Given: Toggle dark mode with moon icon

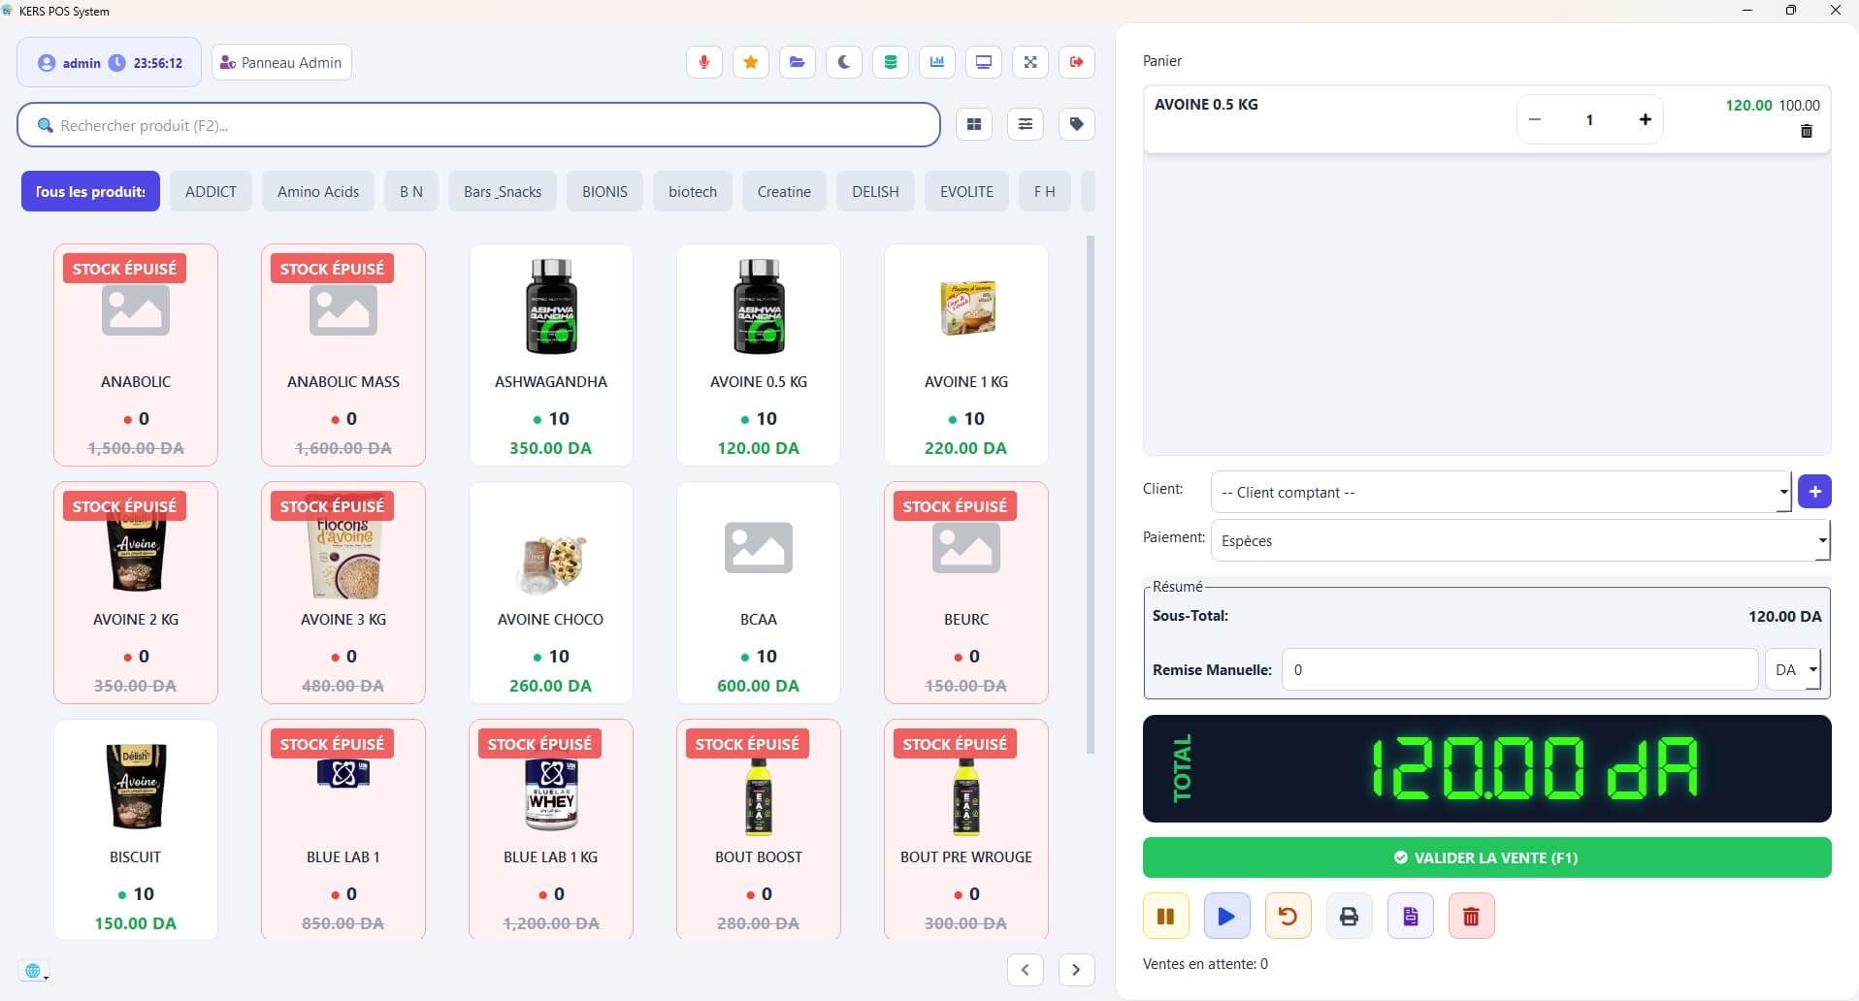Looking at the screenshot, I should click(x=843, y=62).
